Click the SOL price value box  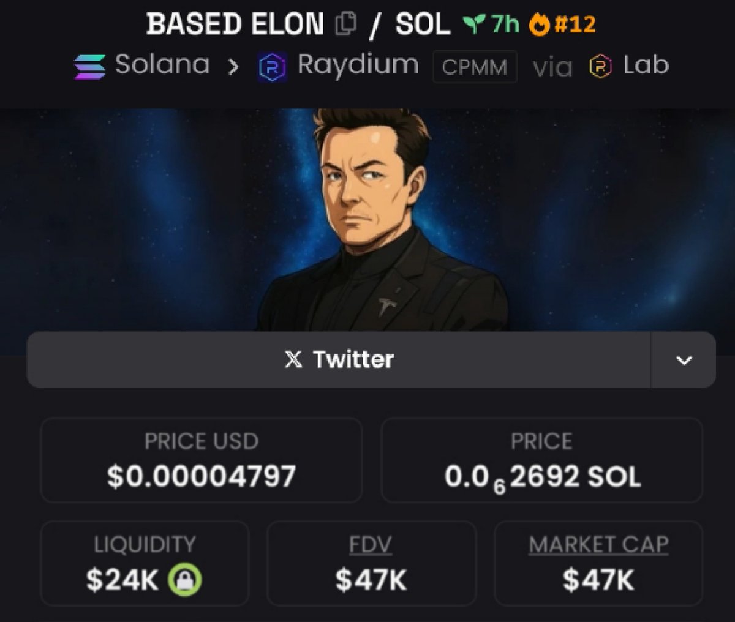click(542, 460)
